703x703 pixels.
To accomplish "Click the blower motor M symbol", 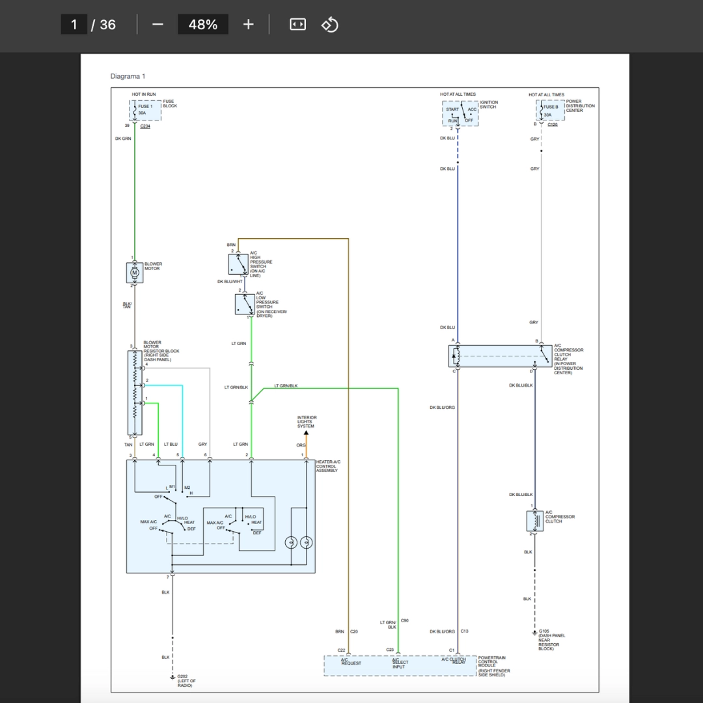I will tap(135, 273).
